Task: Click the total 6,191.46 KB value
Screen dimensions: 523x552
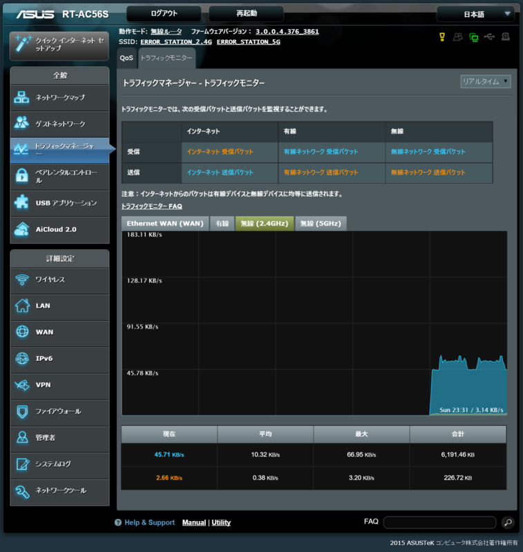Action: coord(458,455)
